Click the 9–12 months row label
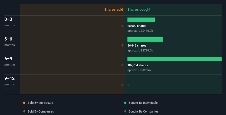This screenshot has height=115, width=226. (x=10, y=81)
